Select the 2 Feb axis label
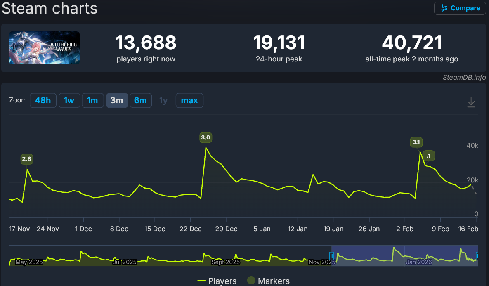The width and height of the screenshot is (489, 286). (405, 229)
